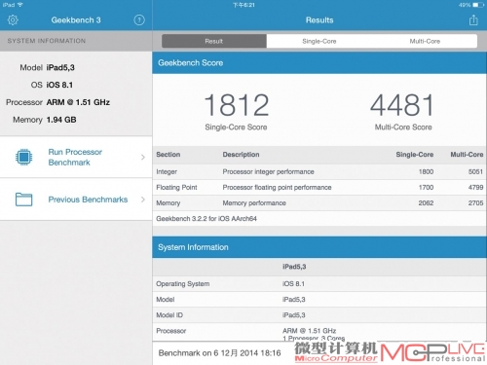Viewport: 487px width, 365px height.
Task: Tap sidebar Model value iPad5,3
Action: (60, 67)
